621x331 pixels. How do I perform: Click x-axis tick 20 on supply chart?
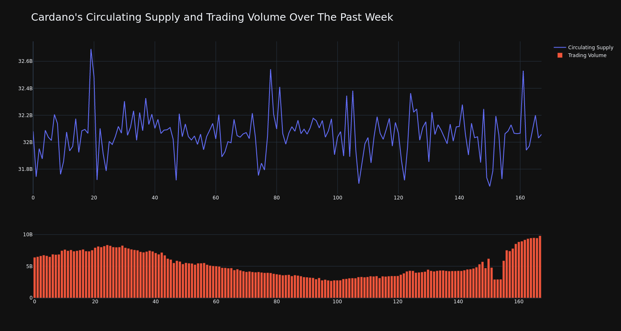(94, 198)
